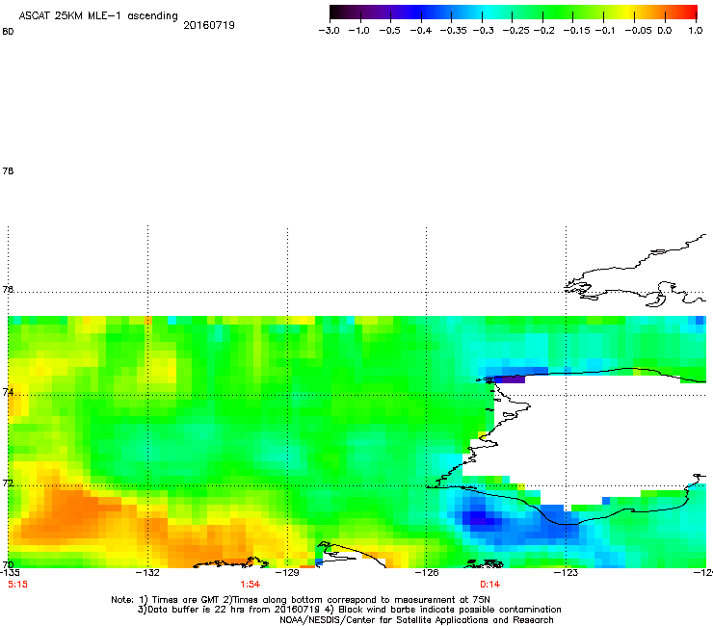Click the red 5:15 pass time
The width and height of the screenshot is (713, 626).
pos(17,585)
